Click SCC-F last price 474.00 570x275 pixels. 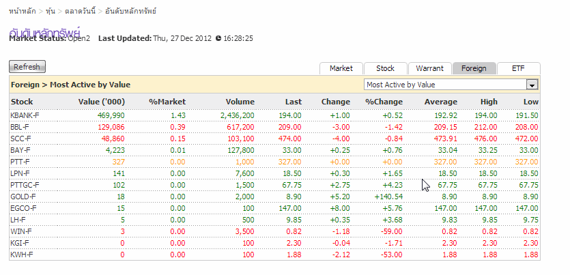coord(291,139)
